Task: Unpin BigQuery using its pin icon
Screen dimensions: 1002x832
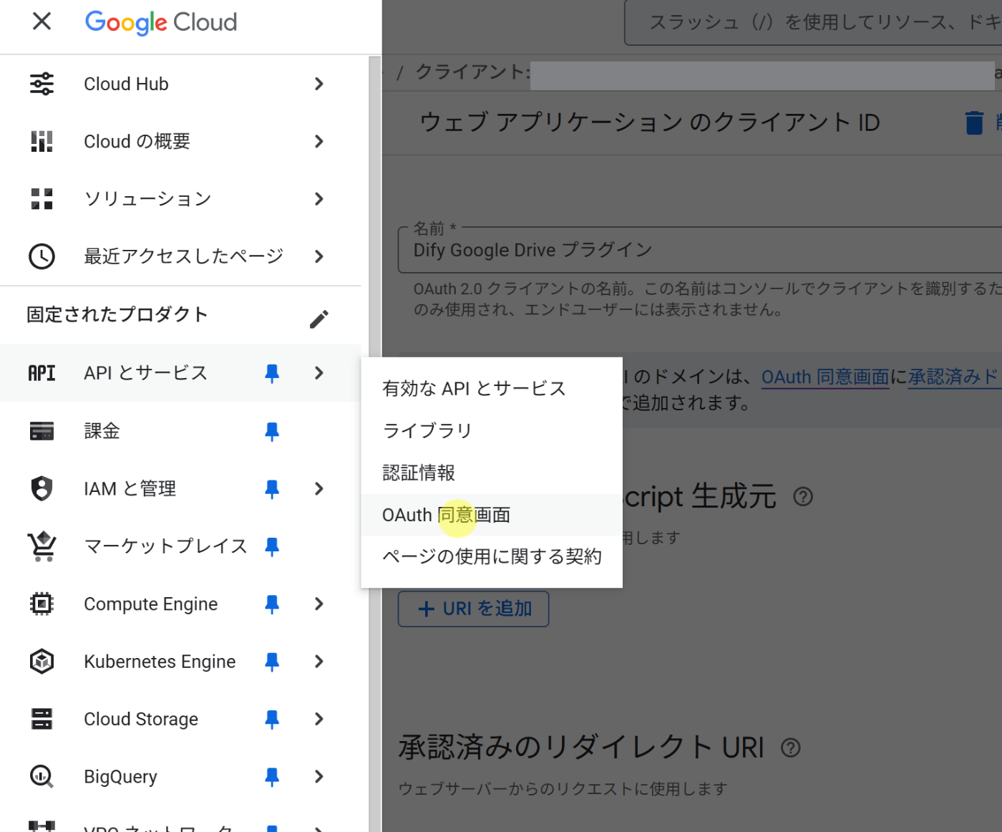Action: [x=272, y=777]
